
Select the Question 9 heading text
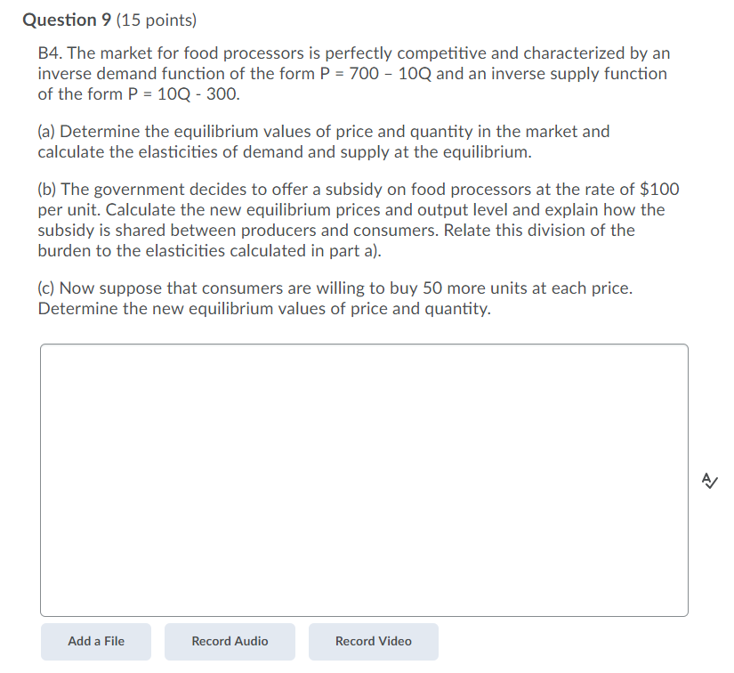67,19
